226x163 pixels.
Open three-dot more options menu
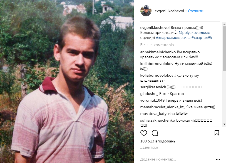click(x=218, y=159)
